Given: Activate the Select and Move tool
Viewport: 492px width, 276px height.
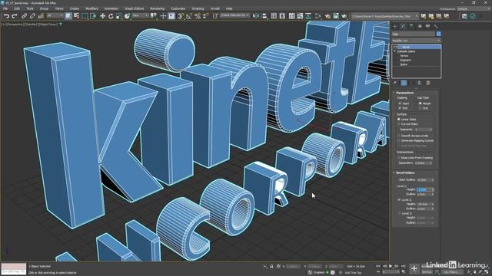Looking at the screenshot, I should pyautogui.click(x=102, y=16).
